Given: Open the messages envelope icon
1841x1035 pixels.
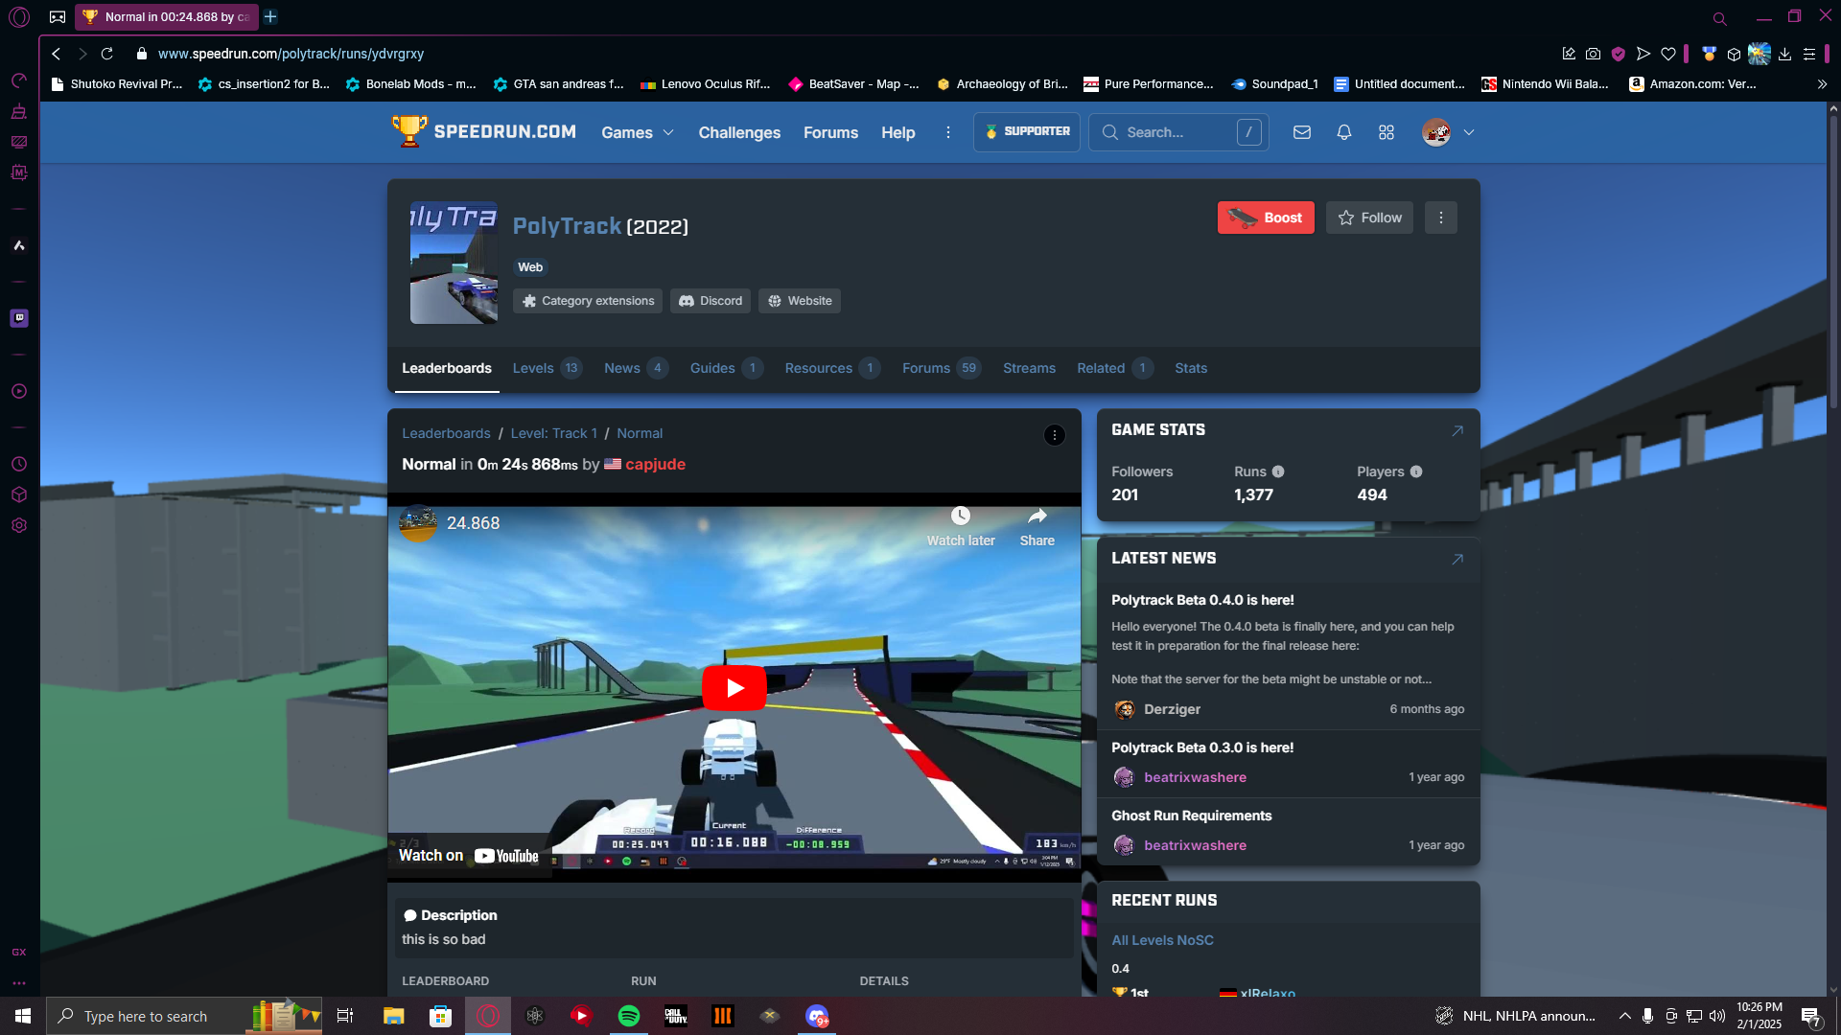Looking at the screenshot, I should [x=1301, y=132].
